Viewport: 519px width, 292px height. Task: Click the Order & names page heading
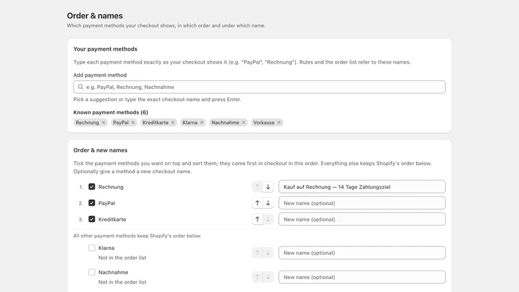click(x=95, y=16)
